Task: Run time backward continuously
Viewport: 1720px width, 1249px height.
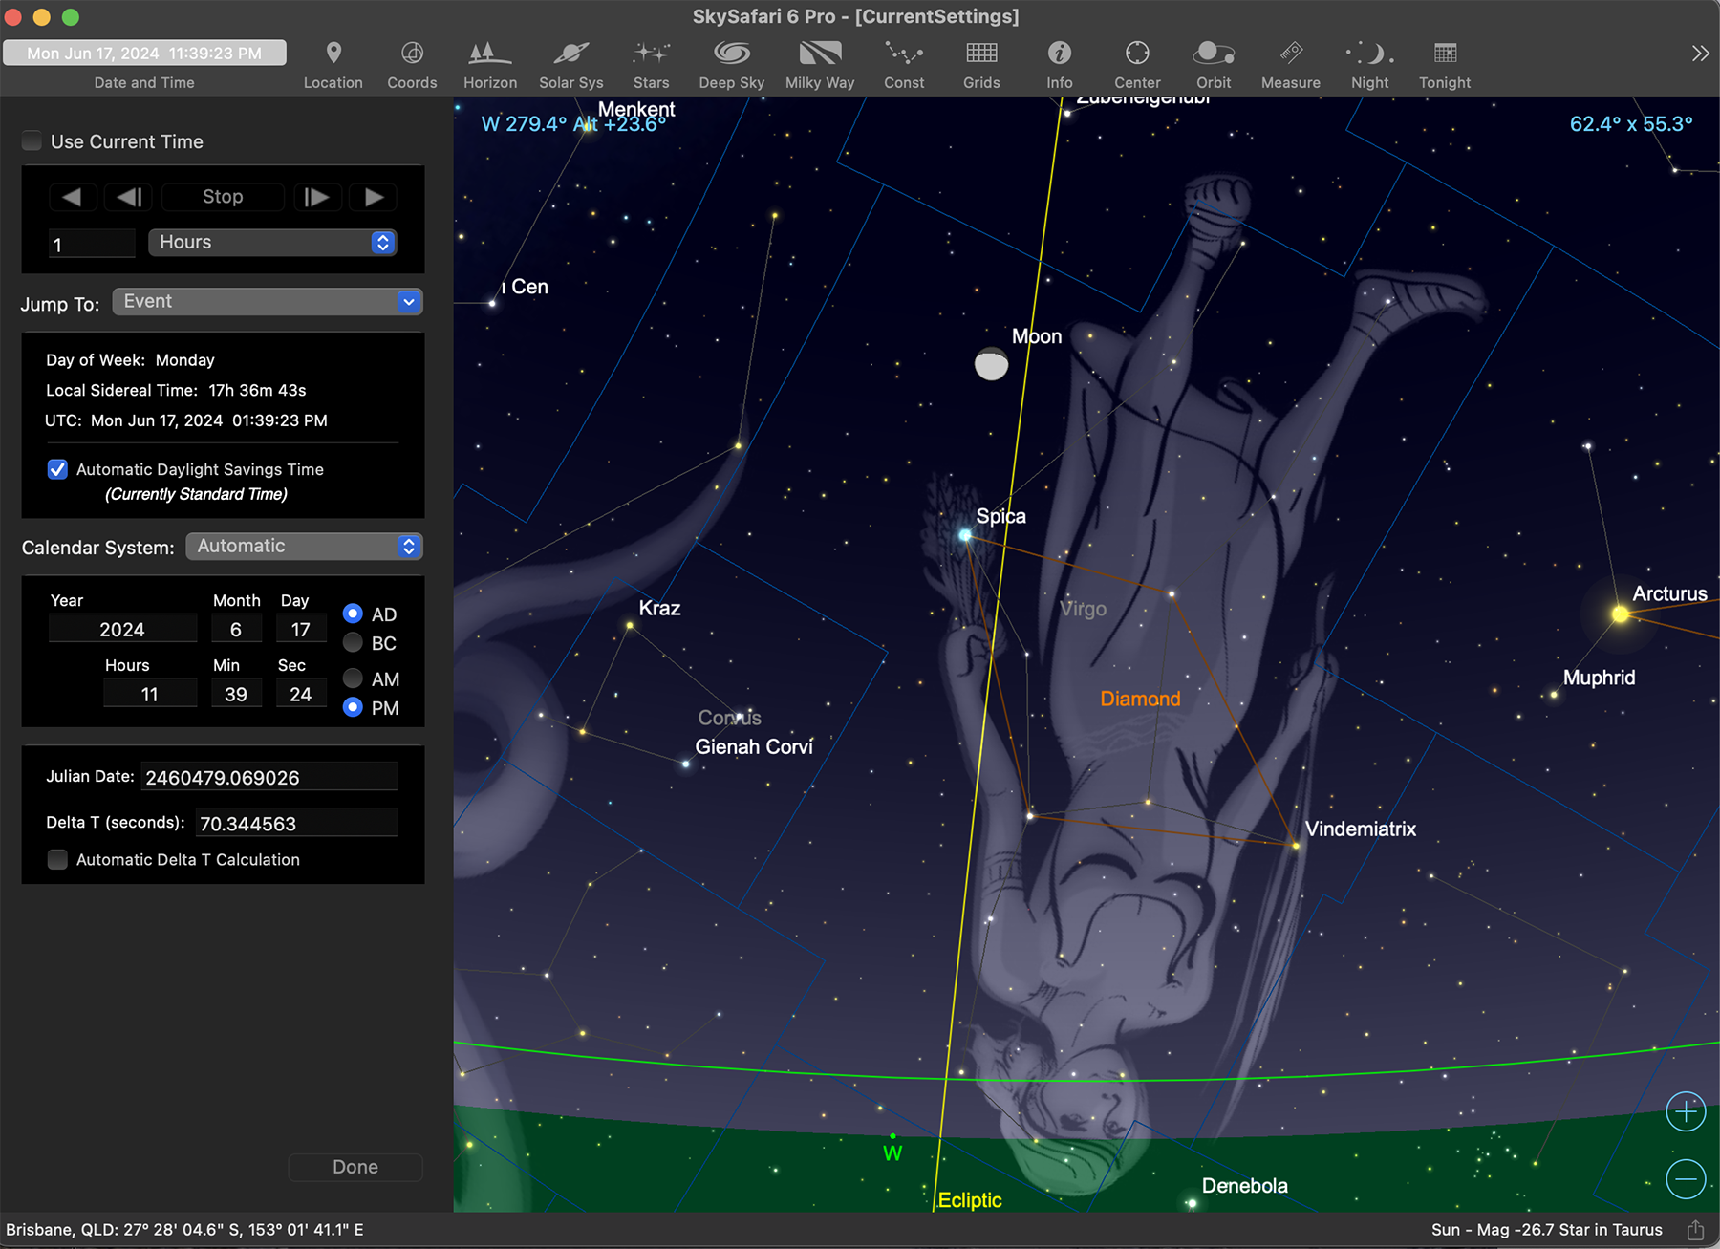Action: click(x=72, y=197)
